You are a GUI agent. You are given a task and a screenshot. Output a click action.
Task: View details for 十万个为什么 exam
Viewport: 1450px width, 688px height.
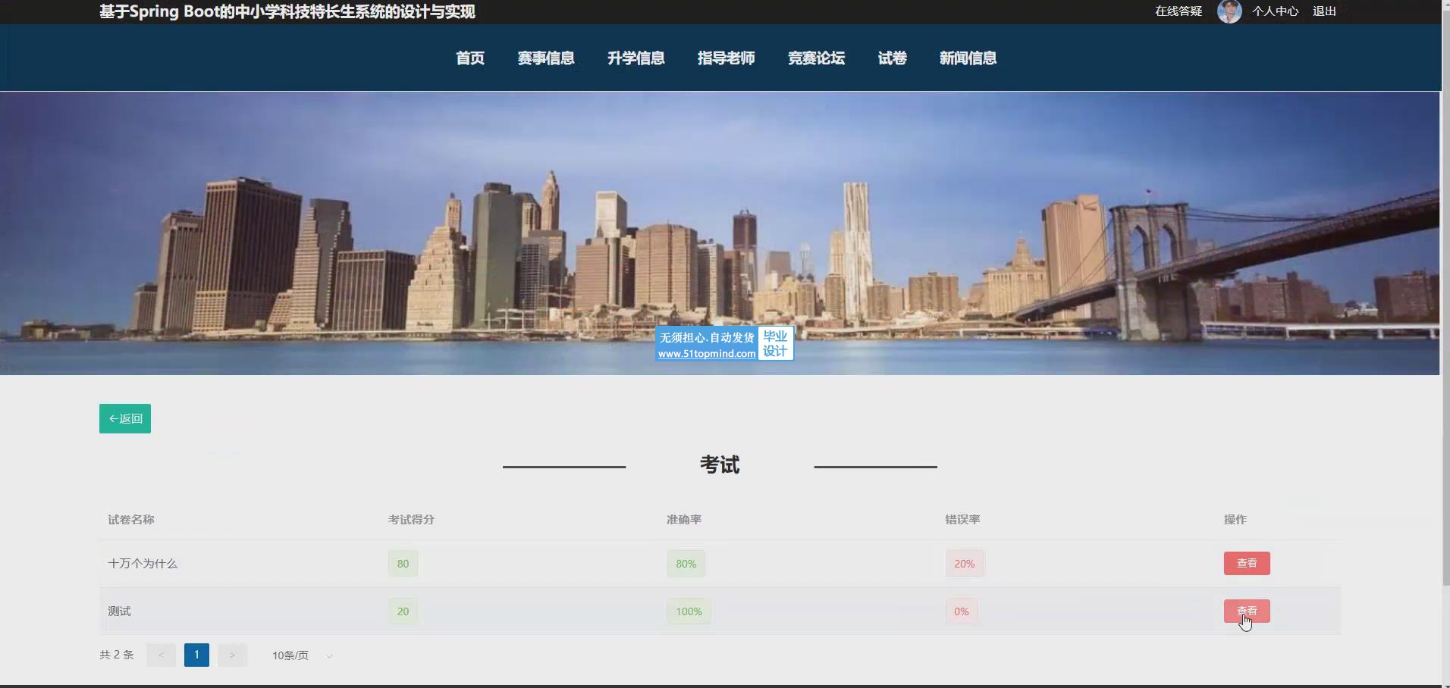point(1247,563)
